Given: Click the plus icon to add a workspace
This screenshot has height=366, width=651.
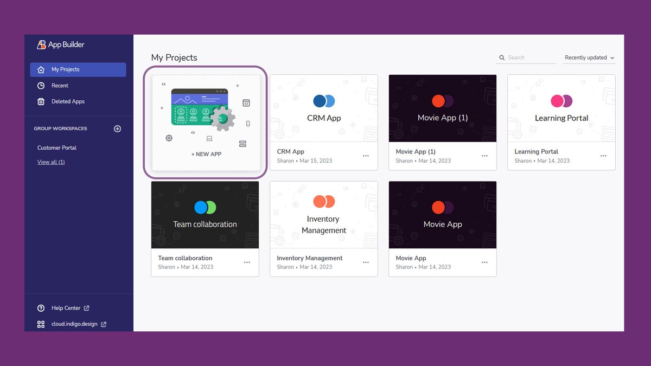Looking at the screenshot, I should pyautogui.click(x=117, y=129).
